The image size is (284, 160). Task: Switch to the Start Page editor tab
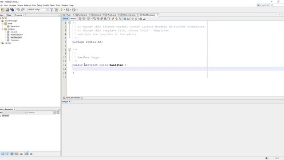click(x=67, y=15)
